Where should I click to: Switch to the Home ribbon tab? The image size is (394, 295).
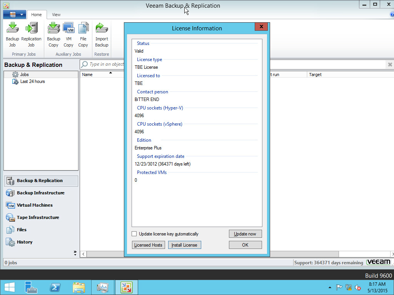click(x=37, y=15)
